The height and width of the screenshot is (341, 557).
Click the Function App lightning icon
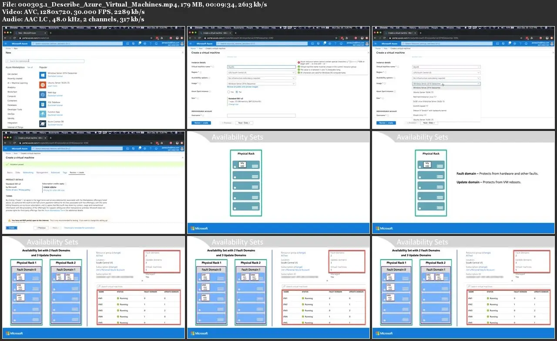[42, 114]
